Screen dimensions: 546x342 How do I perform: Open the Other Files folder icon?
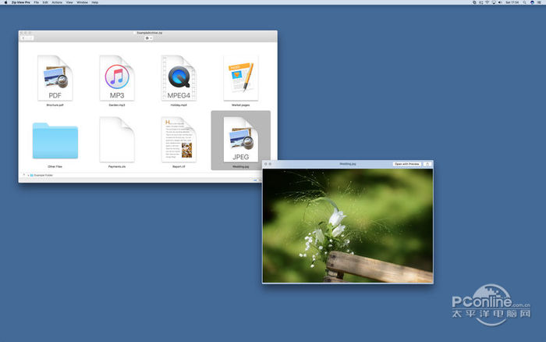pyautogui.click(x=55, y=141)
